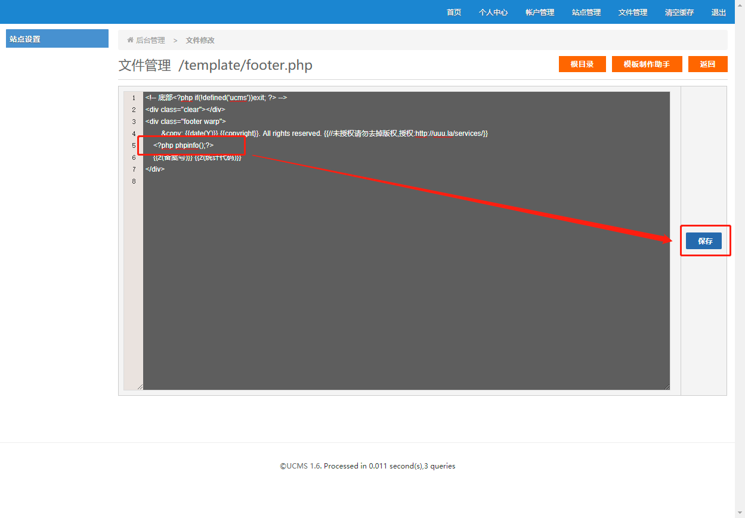Click 文件修改 breadcrumb text
This screenshot has height=518, width=745.
click(200, 40)
